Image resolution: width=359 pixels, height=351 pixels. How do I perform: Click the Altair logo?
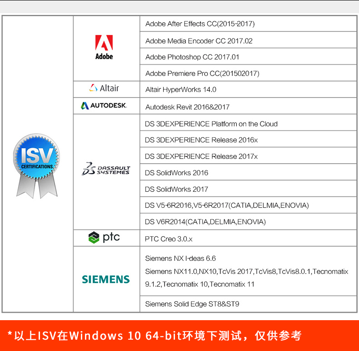coord(104,88)
